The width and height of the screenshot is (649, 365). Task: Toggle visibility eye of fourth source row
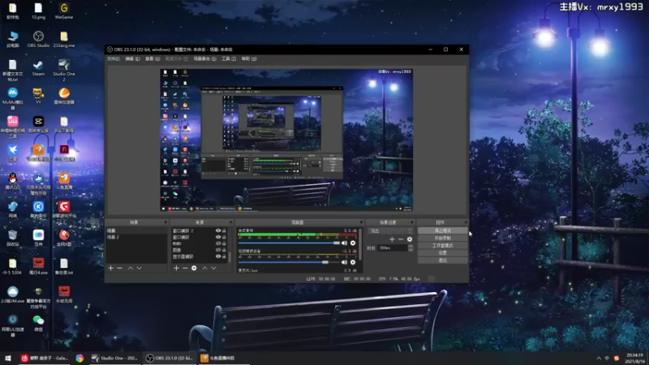[218, 250]
